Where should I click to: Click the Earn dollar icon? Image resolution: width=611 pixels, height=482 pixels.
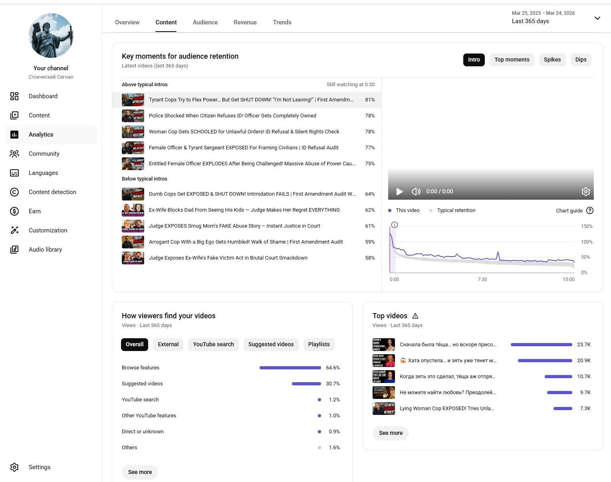coord(14,211)
